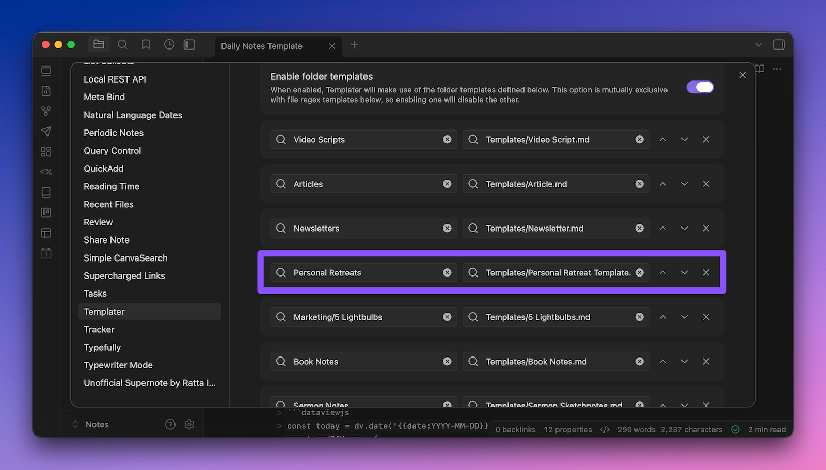Select Tasks in plugin settings list
826x470 pixels.
coord(96,294)
